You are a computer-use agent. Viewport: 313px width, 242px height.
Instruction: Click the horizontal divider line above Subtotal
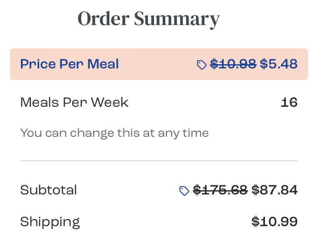[159, 161]
